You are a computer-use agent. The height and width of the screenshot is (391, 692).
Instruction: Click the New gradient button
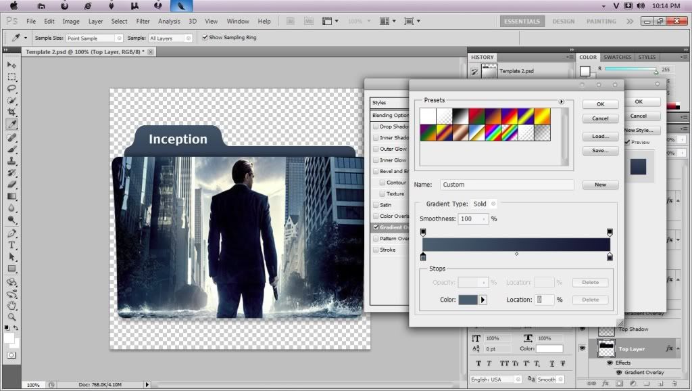tap(600, 185)
